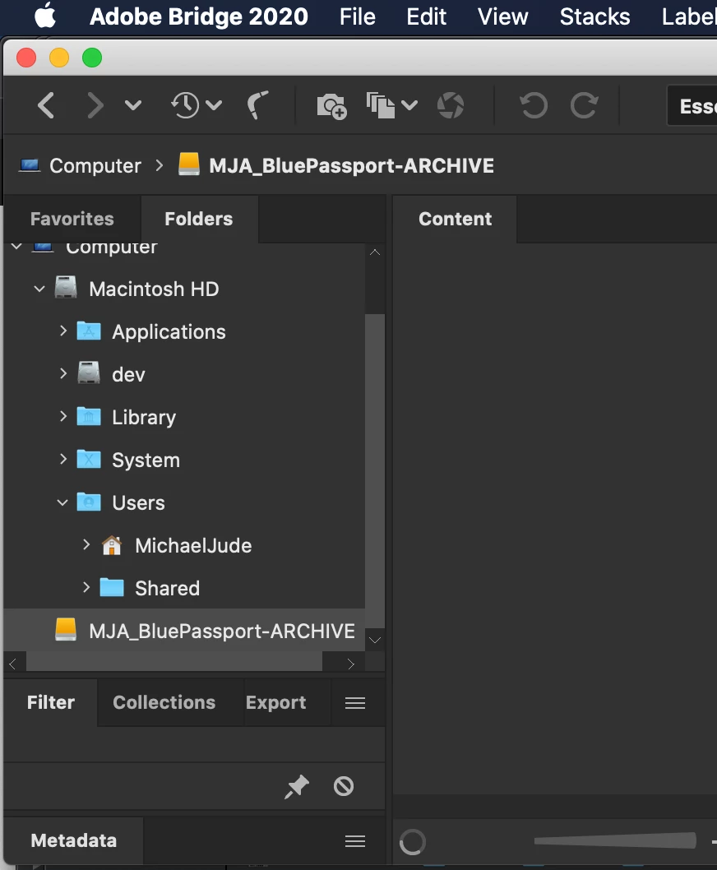Switch to the Collections tab
The height and width of the screenshot is (870, 717).
pos(164,702)
